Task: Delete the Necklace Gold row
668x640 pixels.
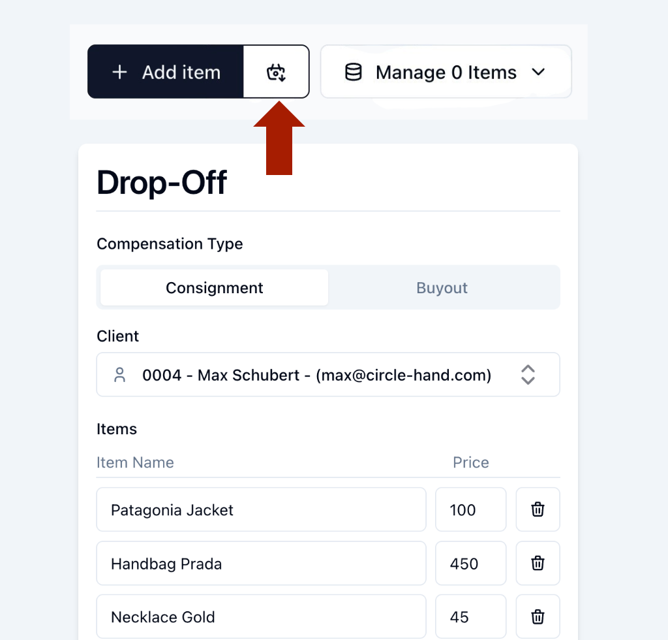Action: (x=538, y=617)
